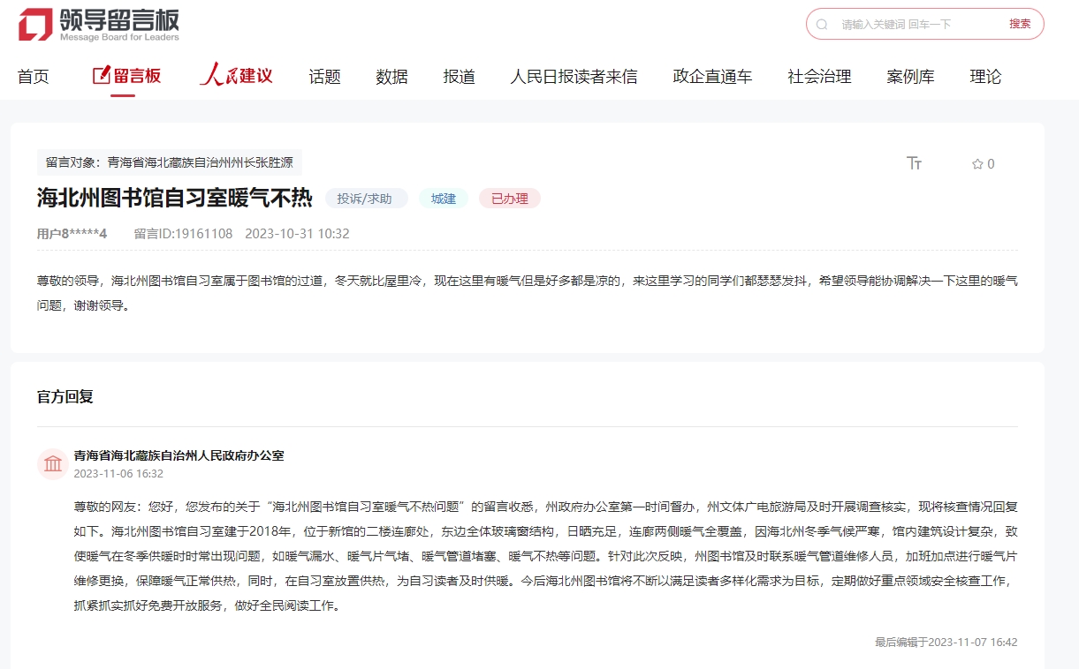Open 社会治理 menu item
Image resolution: width=1079 pixels, height=669 pixels.
pos(819,77)
